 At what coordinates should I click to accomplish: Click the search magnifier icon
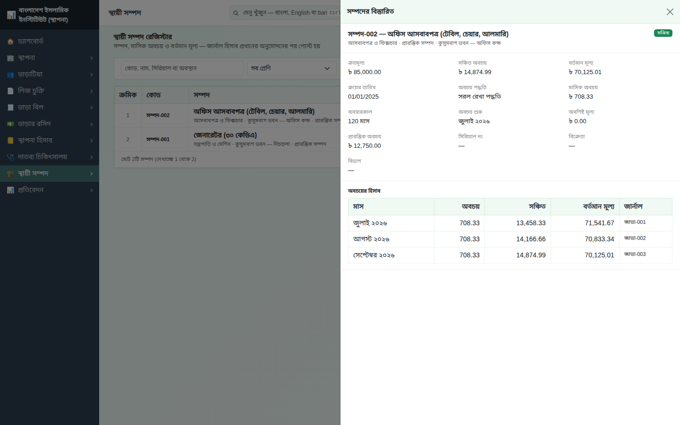point(236,13)
